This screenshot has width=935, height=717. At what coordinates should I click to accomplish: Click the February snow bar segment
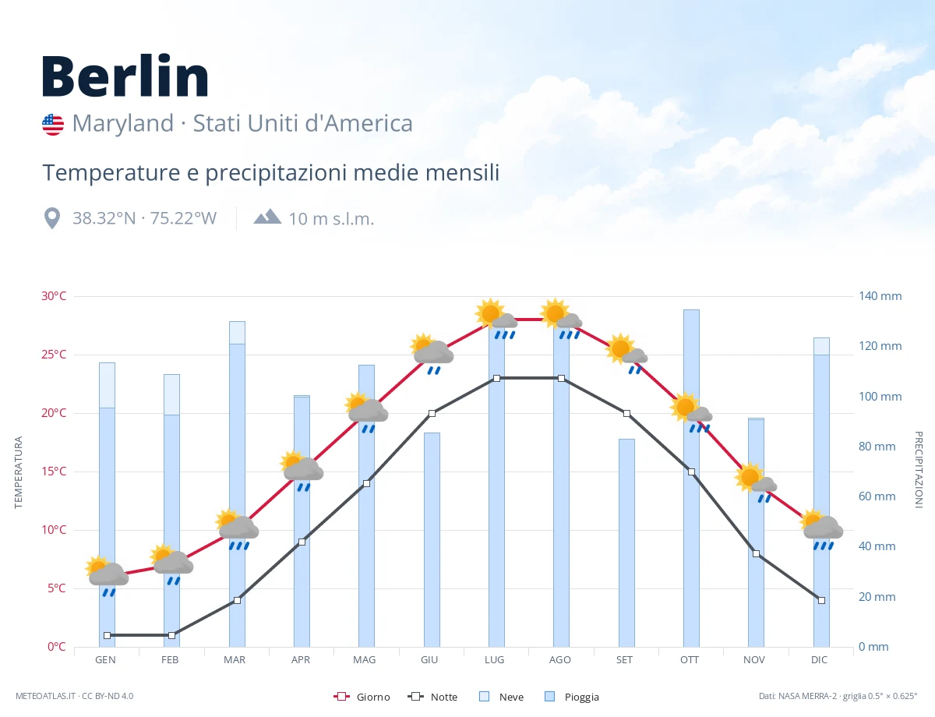(x=171, y=394)
